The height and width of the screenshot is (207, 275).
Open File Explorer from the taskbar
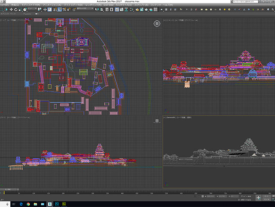click(35, 204)
